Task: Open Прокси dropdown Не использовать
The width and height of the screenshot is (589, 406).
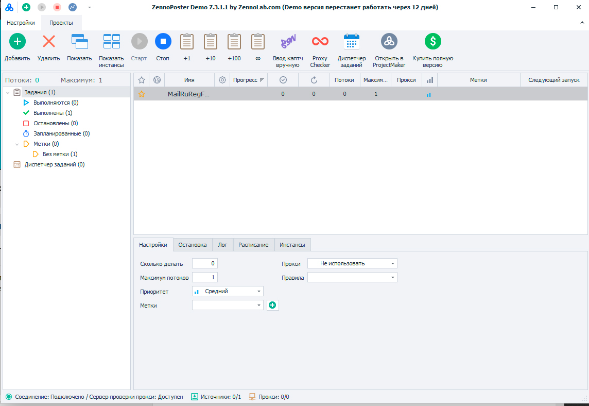Action: click(352, 263)
